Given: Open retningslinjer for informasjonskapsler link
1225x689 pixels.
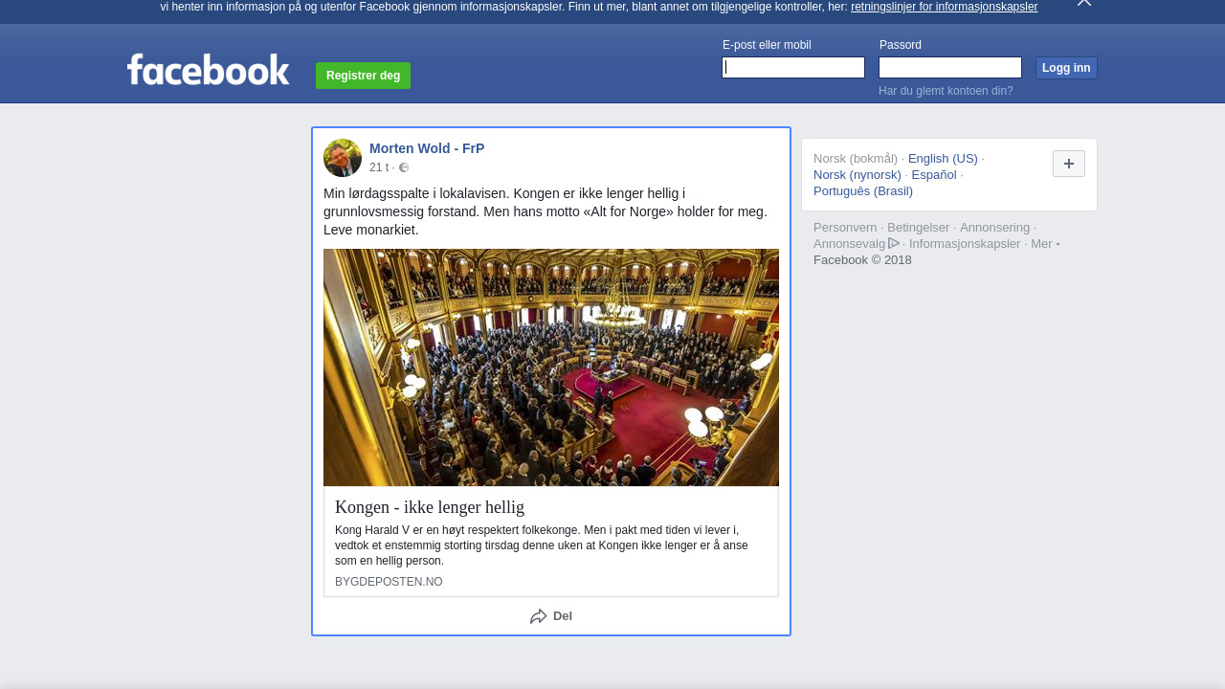Looking at the screenshot, I should [x=944, y=7].
